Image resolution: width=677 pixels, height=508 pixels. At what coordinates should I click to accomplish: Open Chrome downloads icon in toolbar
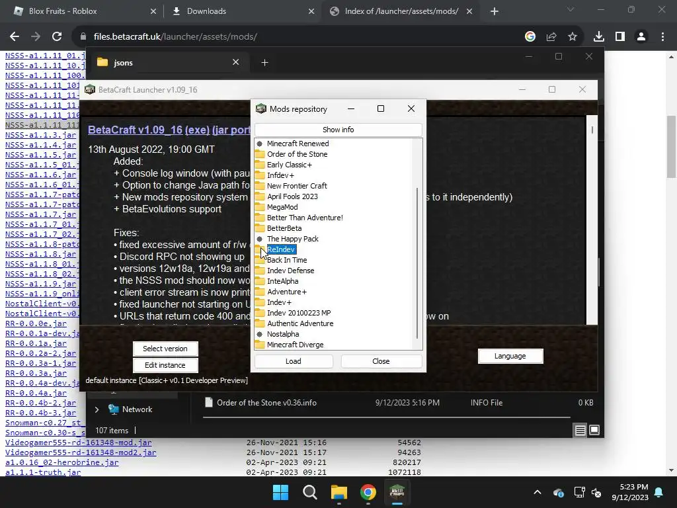point(598,37)
